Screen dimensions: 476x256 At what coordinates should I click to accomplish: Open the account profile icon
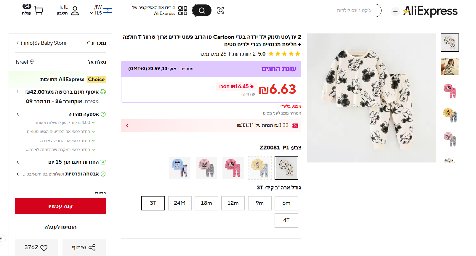(75, 11)
